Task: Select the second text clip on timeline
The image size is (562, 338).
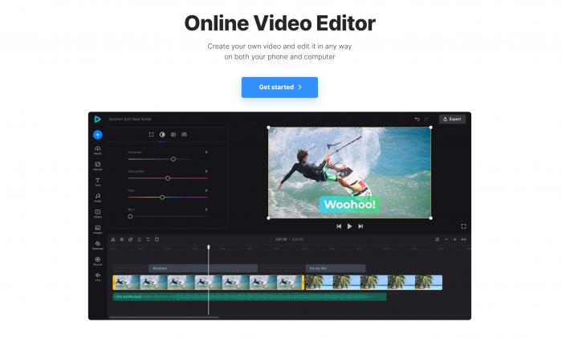Action: (x=336, y=268)
